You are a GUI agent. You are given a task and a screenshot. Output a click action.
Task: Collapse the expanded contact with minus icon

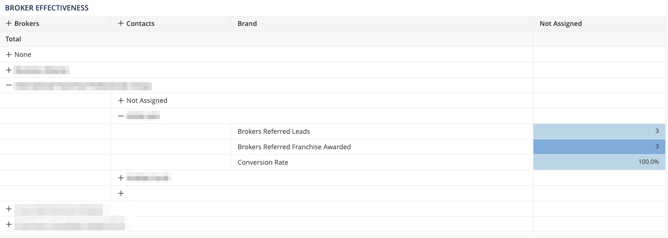[121, 116]
